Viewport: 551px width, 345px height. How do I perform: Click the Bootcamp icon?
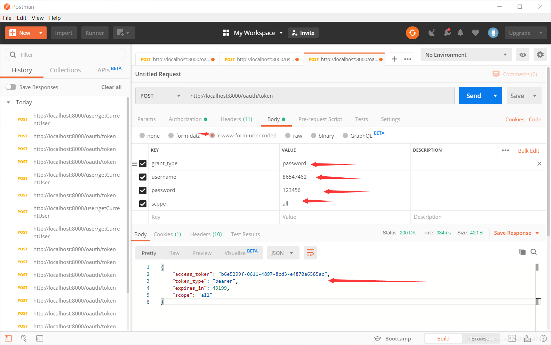click(377, 338)
